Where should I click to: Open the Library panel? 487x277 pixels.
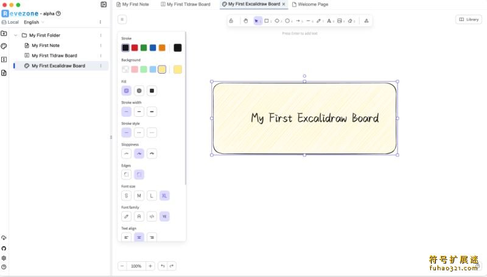[x=469, y=19]
